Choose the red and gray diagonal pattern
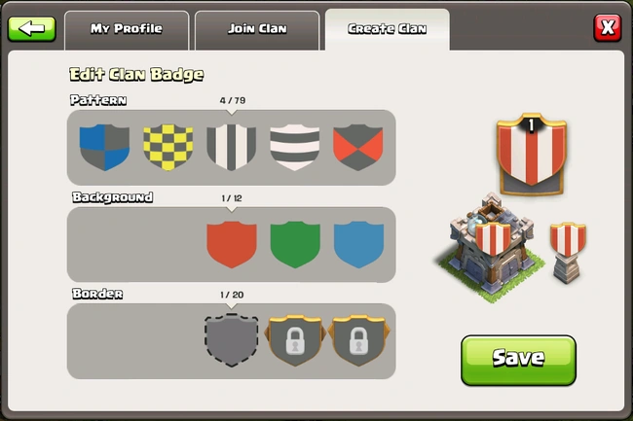633x421 pixels. [358, 147]
